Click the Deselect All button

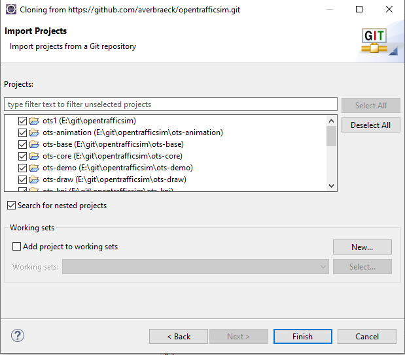coord(370,125)
